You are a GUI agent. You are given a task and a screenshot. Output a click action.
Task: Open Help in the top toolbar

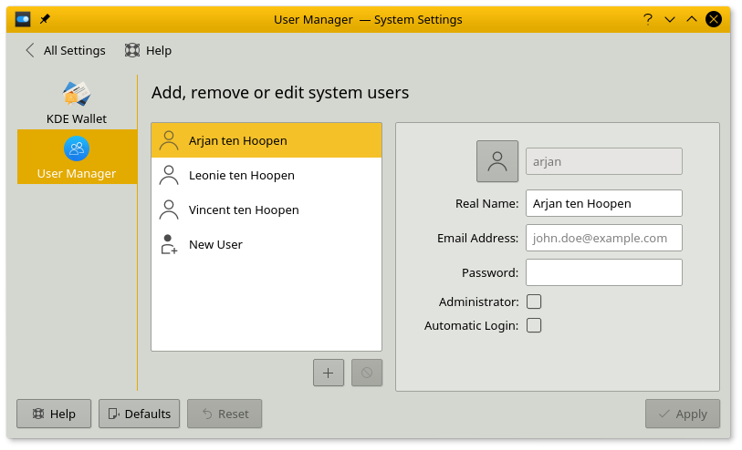click(148, 51)
